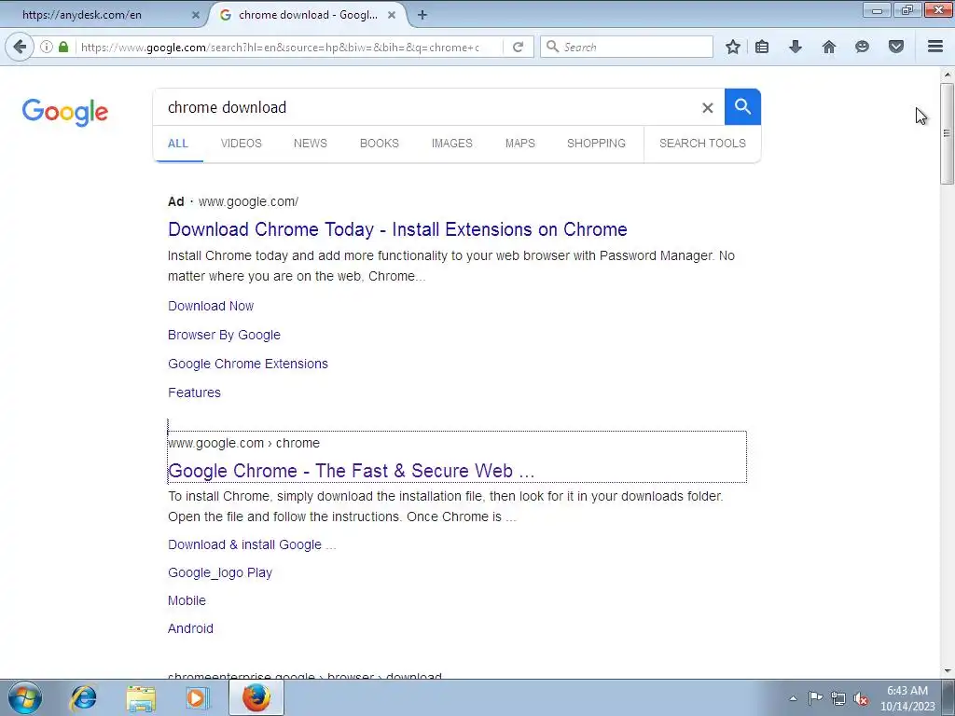The height and width of the screenshot is (716, 955).
Task: Open the Features sitelink
Action: [x=194, y=392]
